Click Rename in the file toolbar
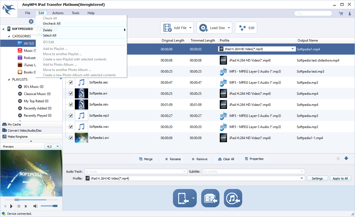This screenshot has width=355, height=217. pos(173,159)
